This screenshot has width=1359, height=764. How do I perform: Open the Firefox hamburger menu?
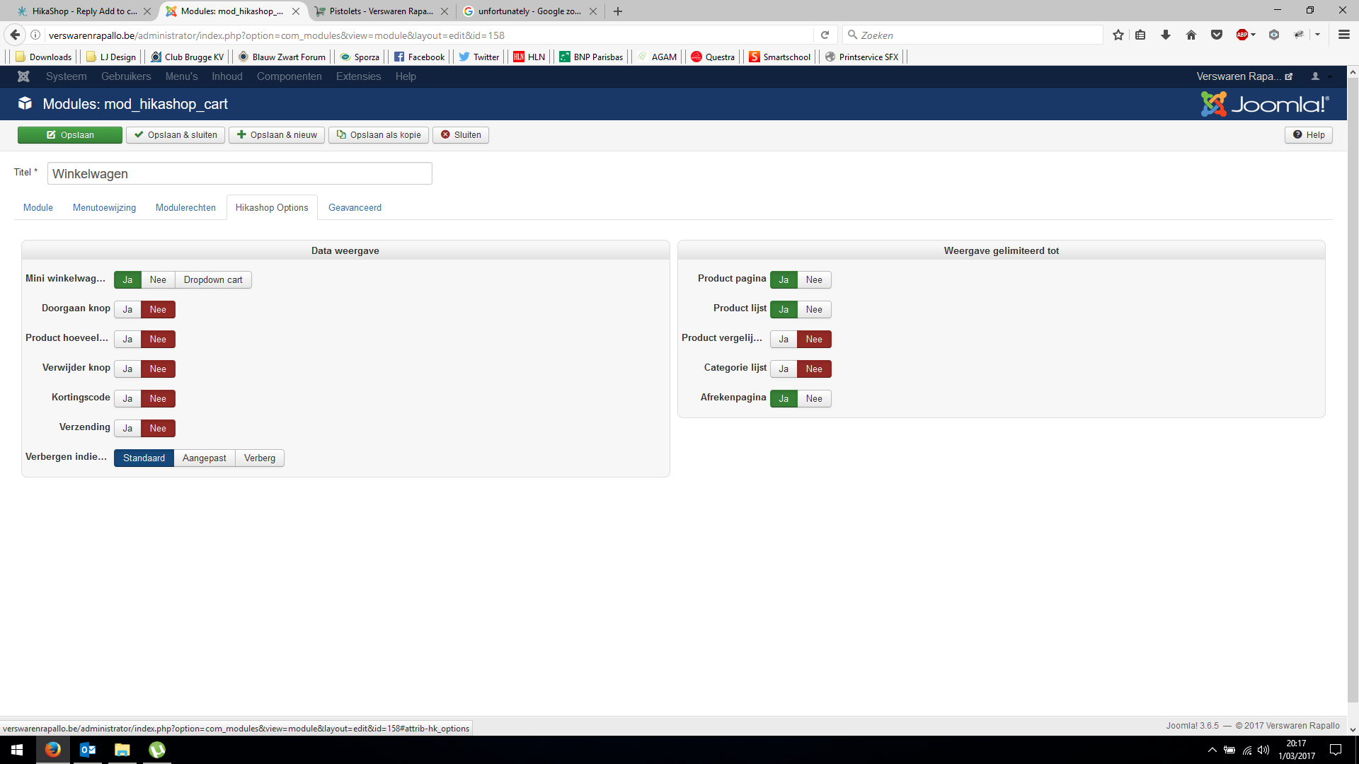click(1344, 35)
